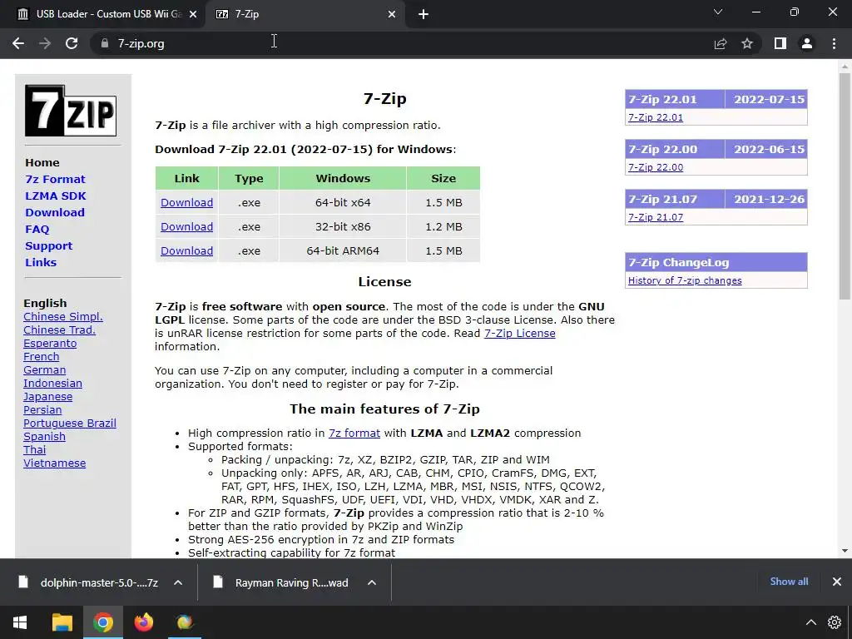Download the 64-bit ARM64 .exe
The width and height of the screenshot is (852, 639).
click(x=186, y=251)
